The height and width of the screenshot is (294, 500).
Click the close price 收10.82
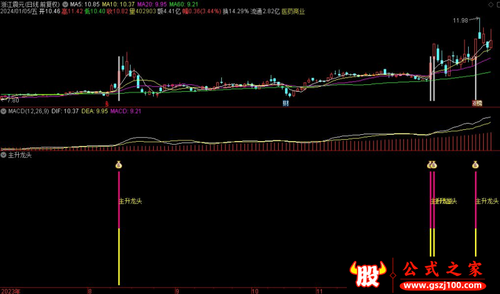[117, 11]
